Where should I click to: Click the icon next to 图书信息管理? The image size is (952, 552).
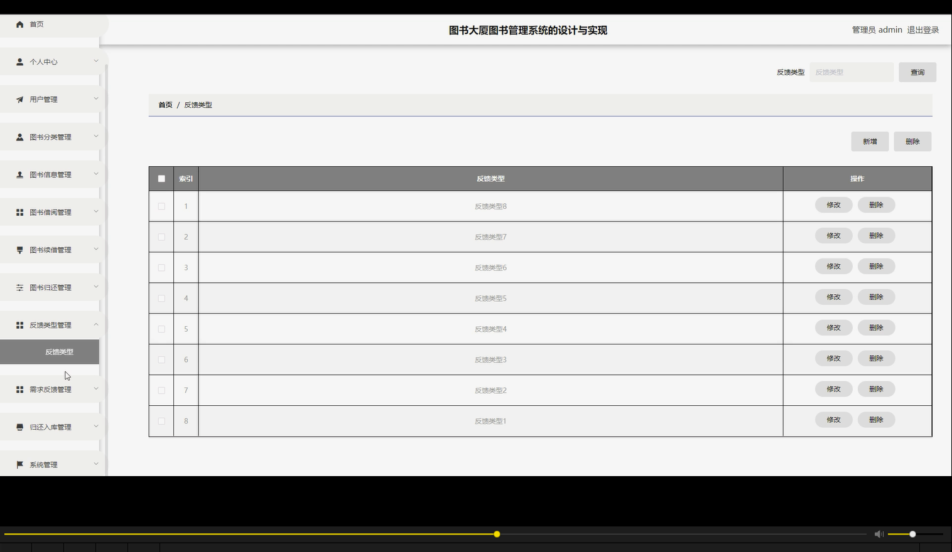click(x=19, y=175)
